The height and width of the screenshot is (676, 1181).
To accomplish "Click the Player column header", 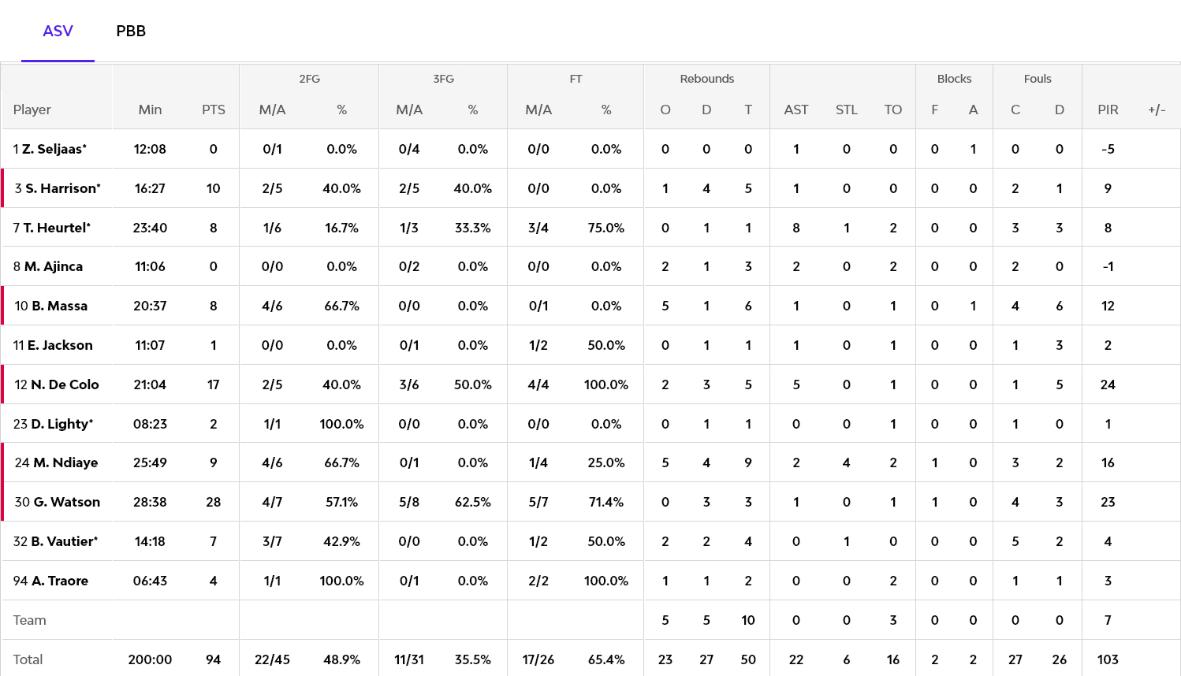I will pos(32,110).
